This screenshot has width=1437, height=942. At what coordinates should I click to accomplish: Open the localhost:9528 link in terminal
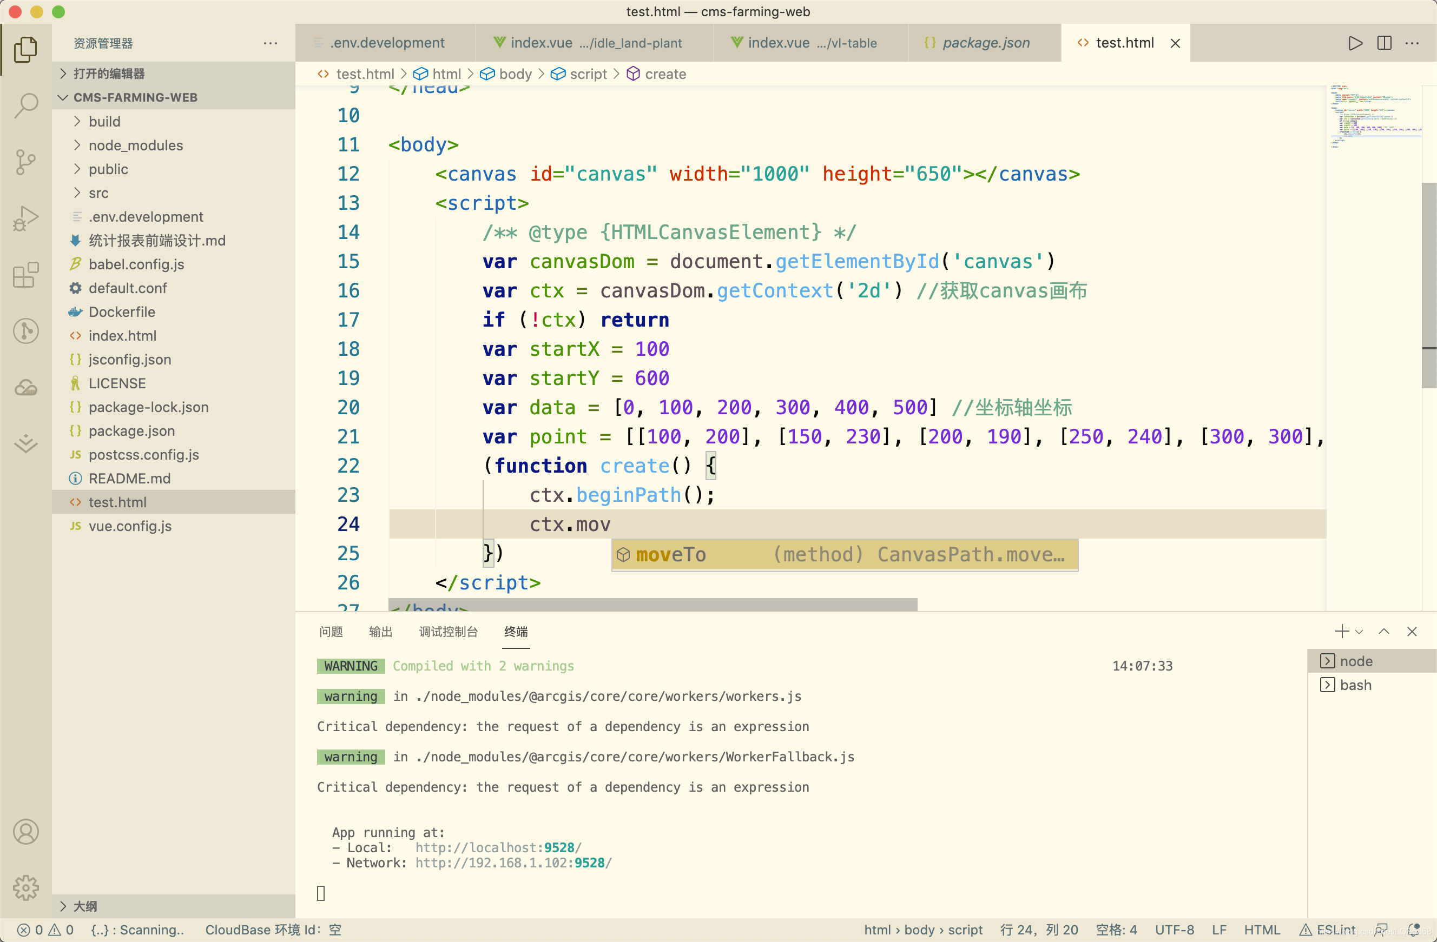pyautogui.click(x=498, y=847)
